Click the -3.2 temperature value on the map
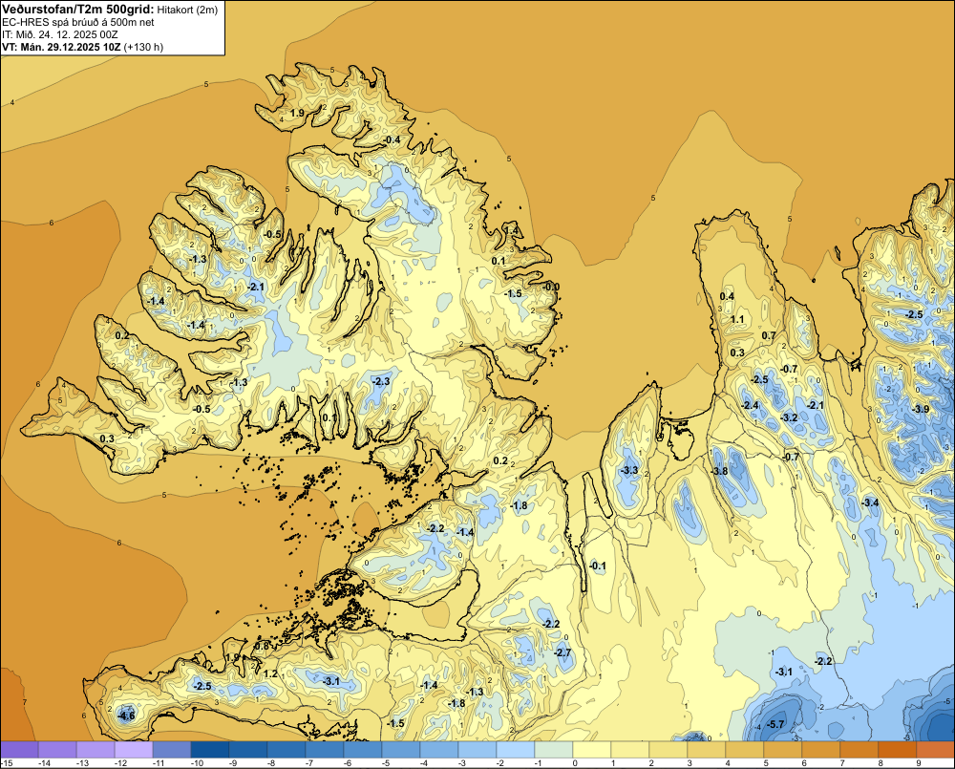The image size is (955, 769). click(x=790, y=417)
